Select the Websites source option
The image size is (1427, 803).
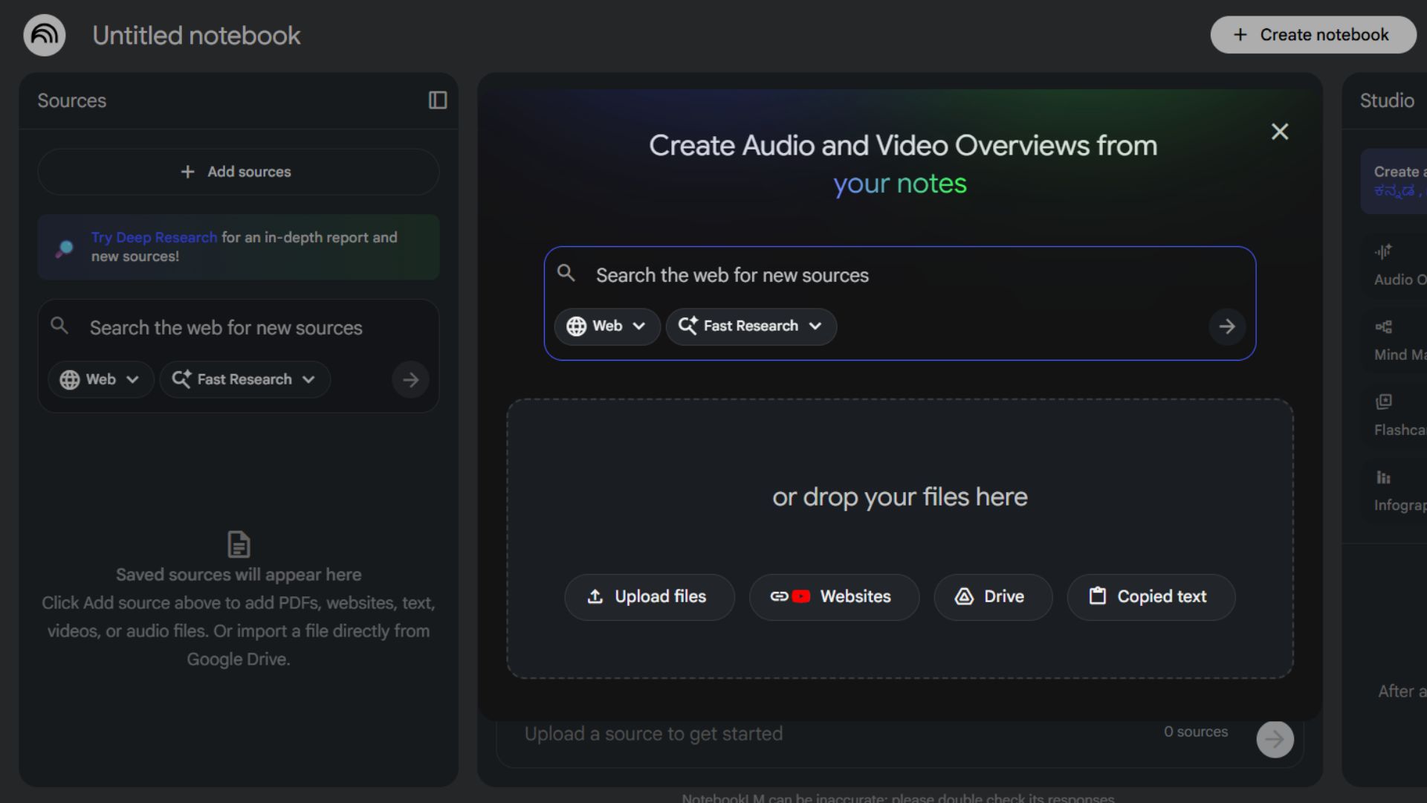click(x=833, y=597)
